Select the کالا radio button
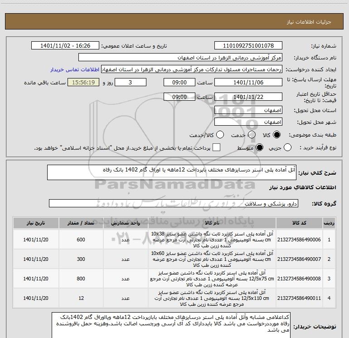 tap(276, 135)
